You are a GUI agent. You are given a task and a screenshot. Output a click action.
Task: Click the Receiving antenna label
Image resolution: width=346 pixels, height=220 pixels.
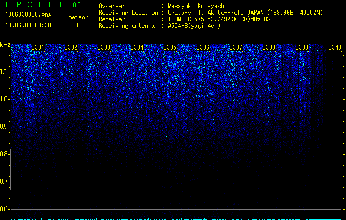(127, 26)
